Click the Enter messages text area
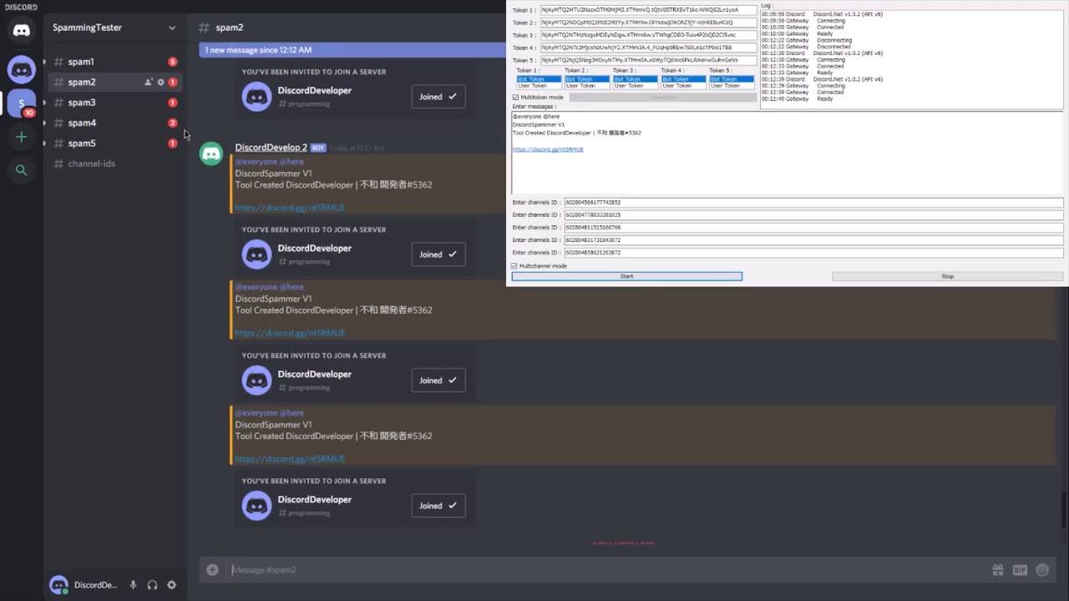Image resolution: width=1069 pixels, height=601 pixels. click(787, 153)
